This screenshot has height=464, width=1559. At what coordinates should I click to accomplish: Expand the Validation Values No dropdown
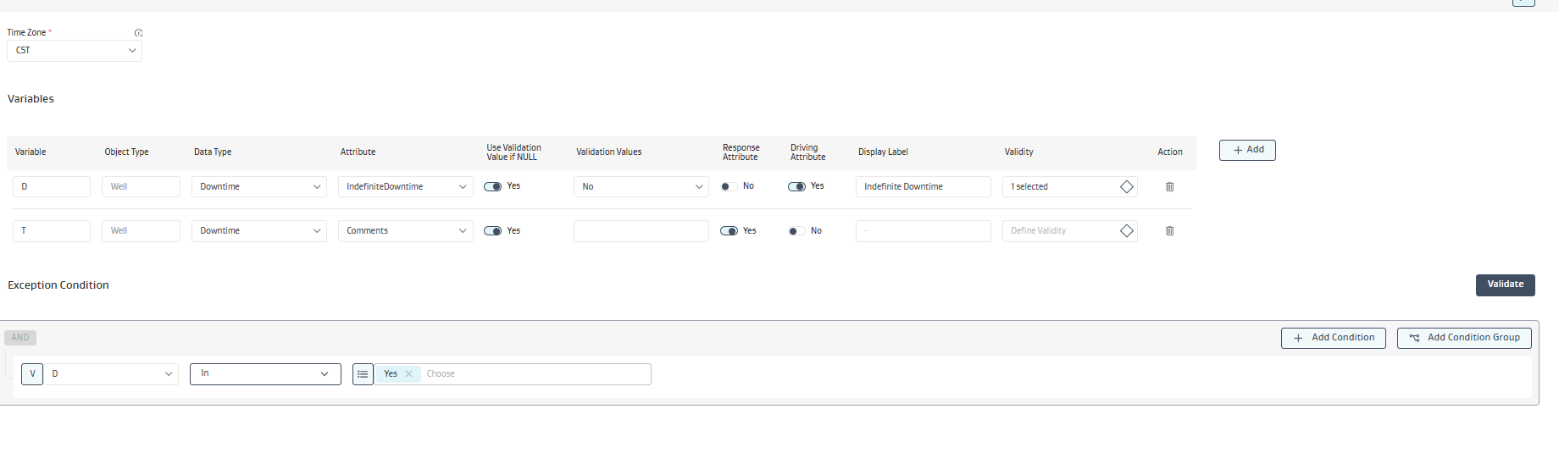pyautogui.click(x=641, y=187)
